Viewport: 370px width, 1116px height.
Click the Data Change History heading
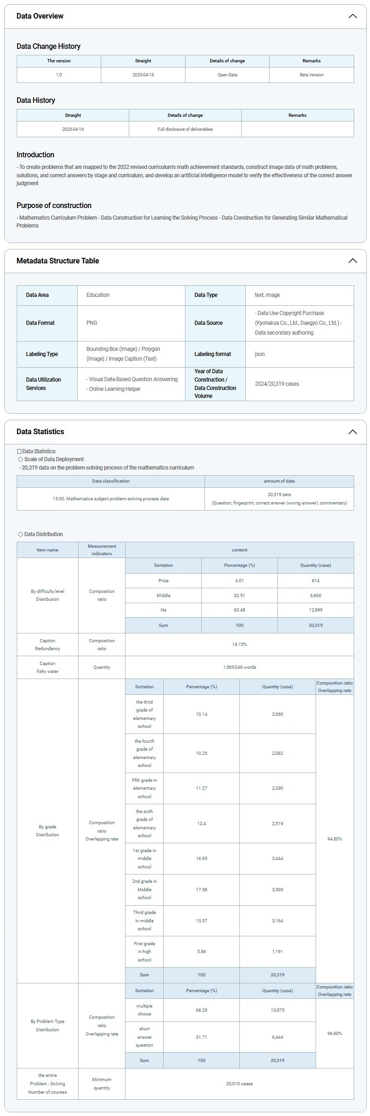click(x=48, y=46)
